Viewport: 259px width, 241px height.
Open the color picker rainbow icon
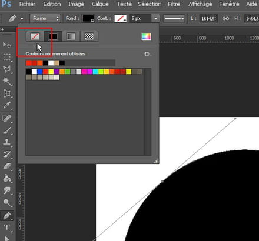[x=147, y=36]
